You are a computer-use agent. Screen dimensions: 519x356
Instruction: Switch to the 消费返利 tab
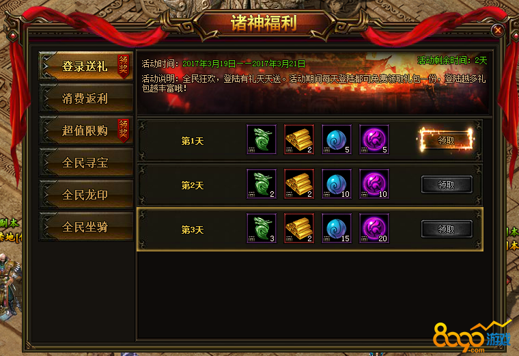coord(86,98)
